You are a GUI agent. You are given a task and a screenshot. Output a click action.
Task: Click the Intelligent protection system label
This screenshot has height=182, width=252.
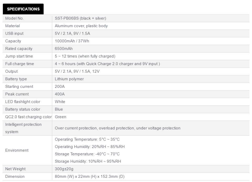coord(23,128)
